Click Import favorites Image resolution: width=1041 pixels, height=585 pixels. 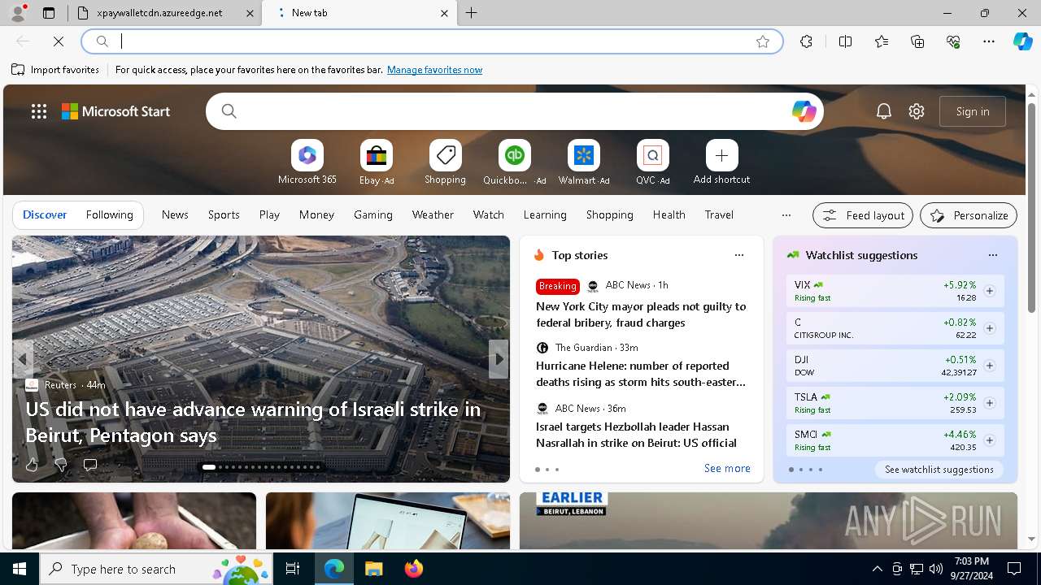coord(55,70)
